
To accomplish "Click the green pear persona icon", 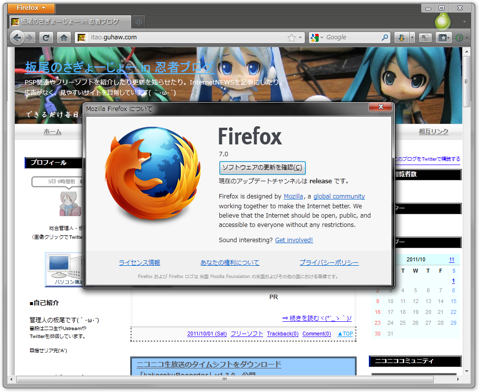I will (442, 21).
